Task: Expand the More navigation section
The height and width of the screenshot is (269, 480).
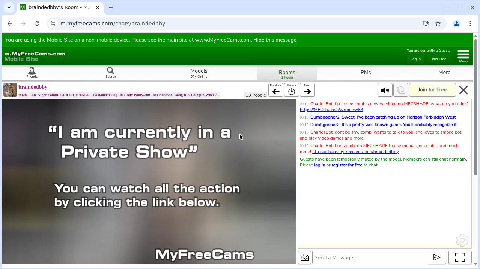Action: pos(444,73)
